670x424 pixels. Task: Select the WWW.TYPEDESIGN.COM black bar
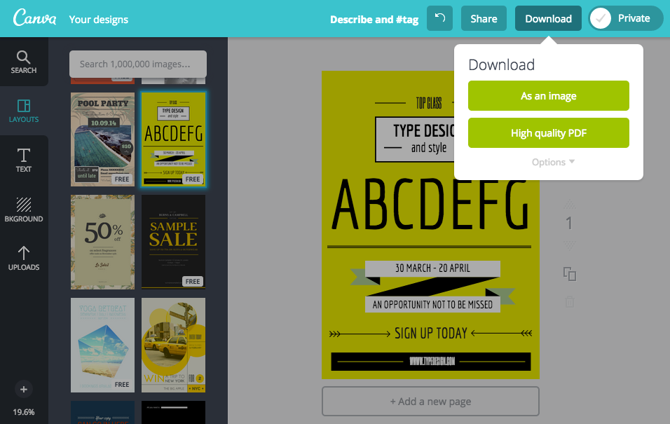coord(431,362)
